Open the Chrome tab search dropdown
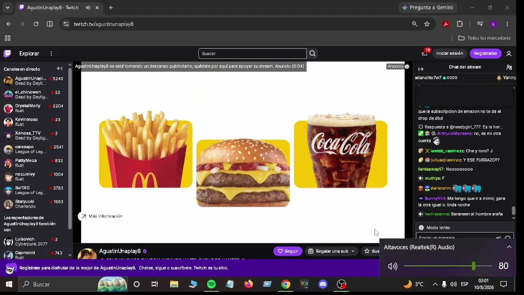This screenshot has height=295, width=524. coord(7,7)
